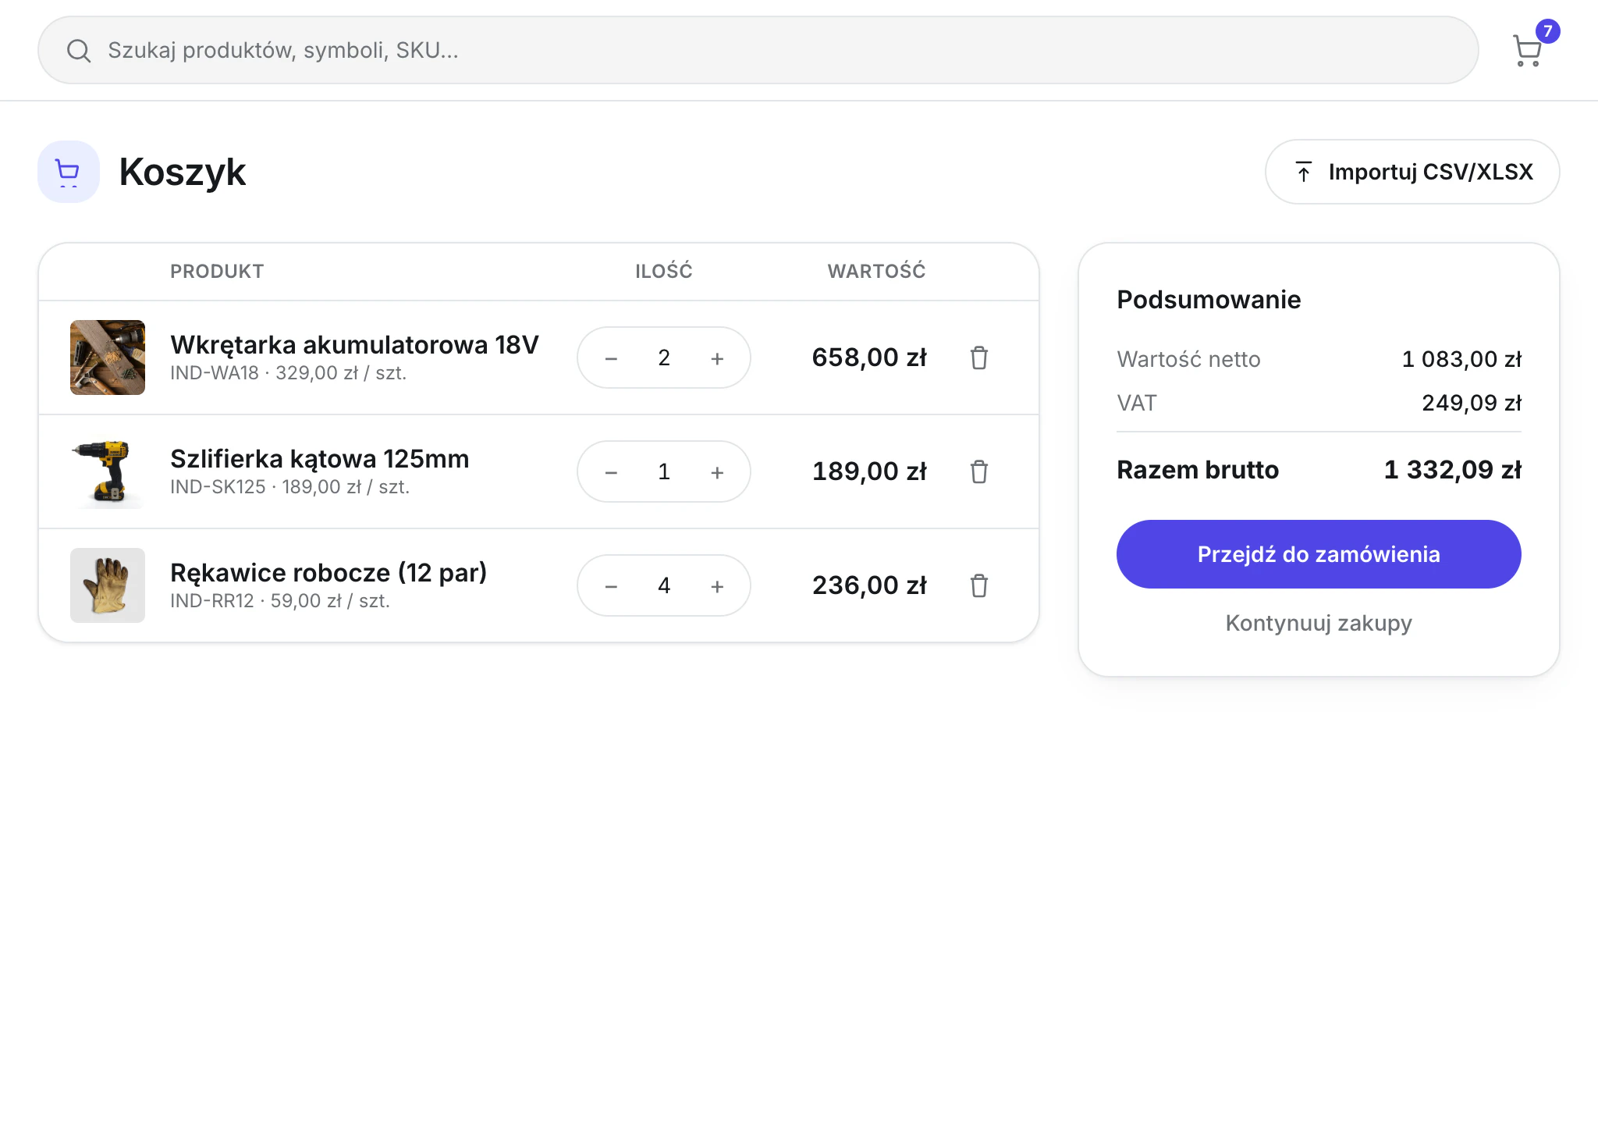Click the 236,00 zł line value
The height and width of the screenshot is (1124, 1598).
point(869,585)
